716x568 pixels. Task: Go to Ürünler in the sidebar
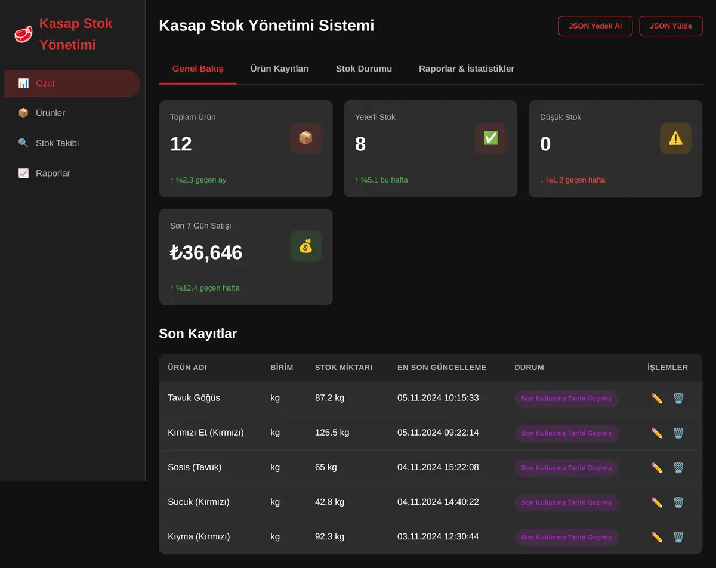click(72, 113)
